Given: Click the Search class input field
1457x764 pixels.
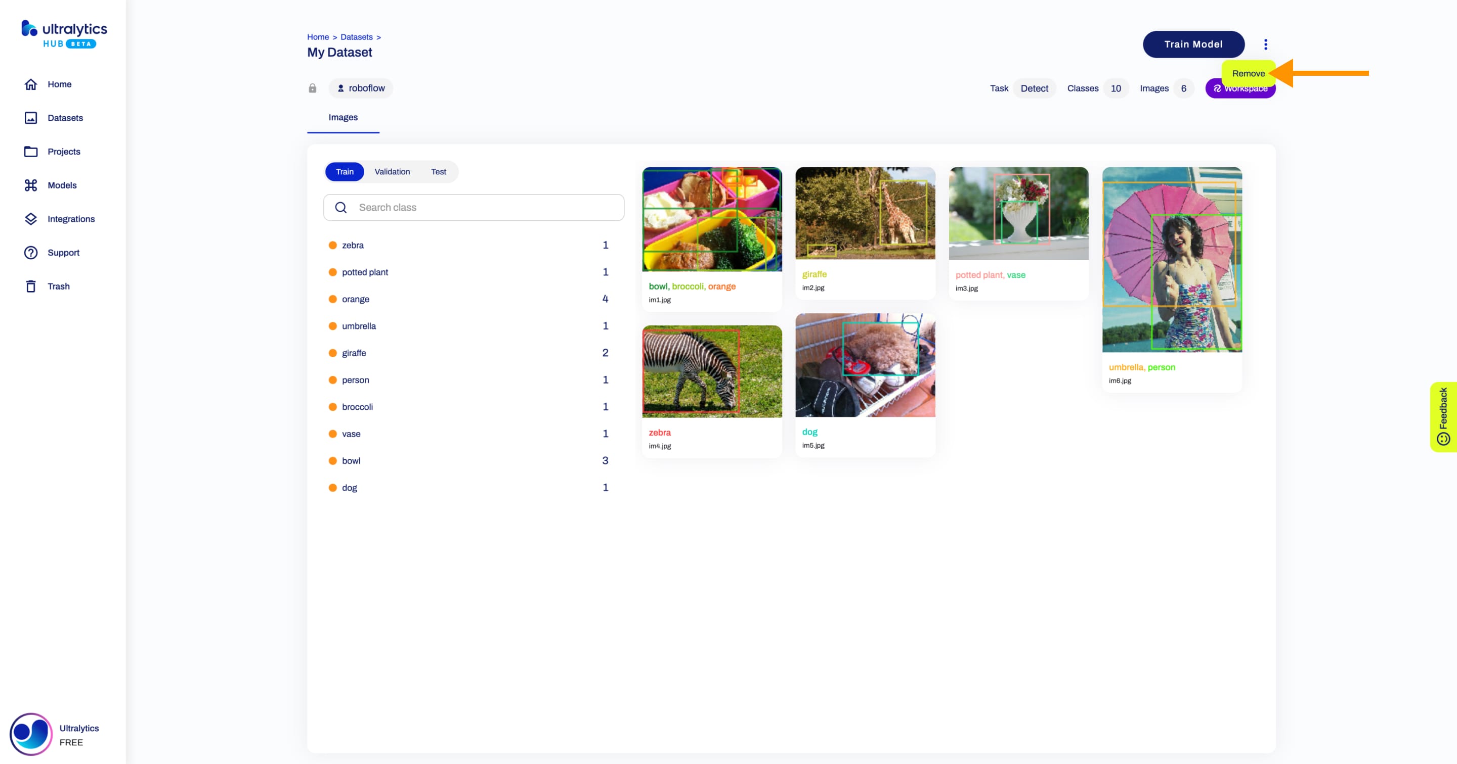Looking at the screenshot, I should pyautogui.click(x=473, y=207).
